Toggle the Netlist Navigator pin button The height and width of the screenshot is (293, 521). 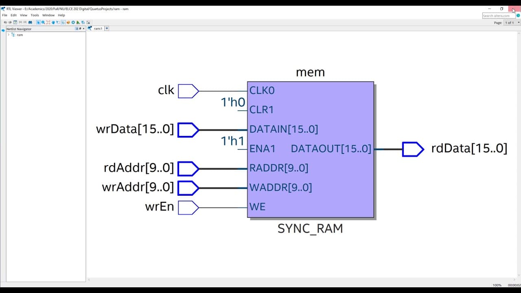[x=77, y=29]
